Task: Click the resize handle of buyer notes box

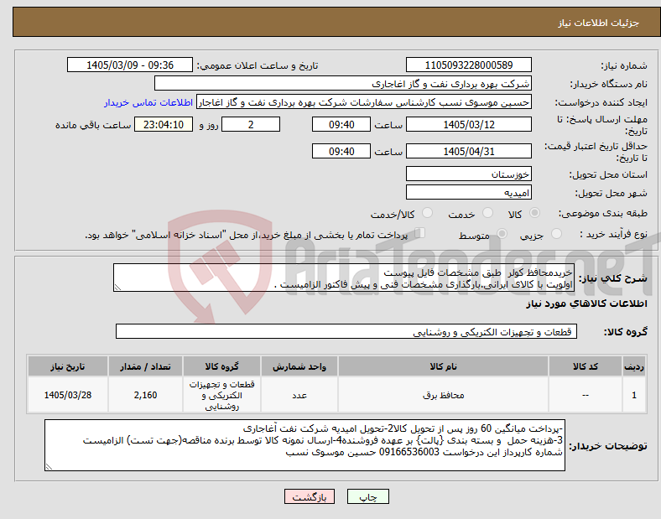Action: [x=49, y=467]
